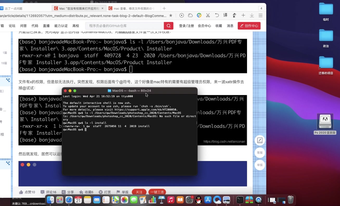The image size is (340, 206).
Task: Open 问答 in the CSDN navigation
Action: click(x=23, y=26)
